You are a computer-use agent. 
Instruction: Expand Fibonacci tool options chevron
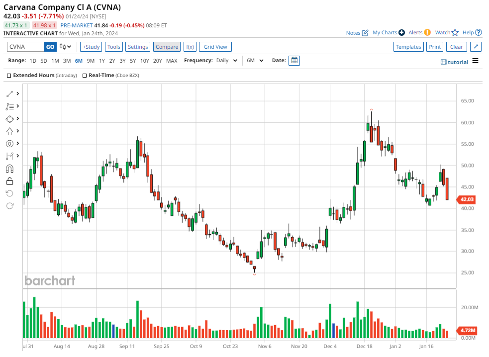[18, 143]
